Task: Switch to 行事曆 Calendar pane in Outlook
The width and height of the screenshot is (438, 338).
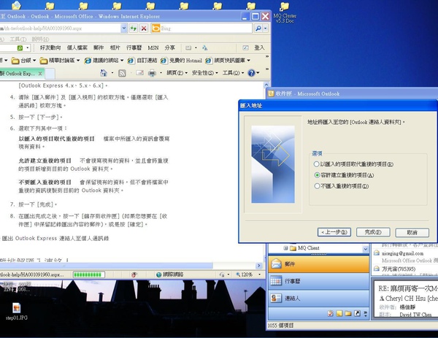Action: coord(319,281)
